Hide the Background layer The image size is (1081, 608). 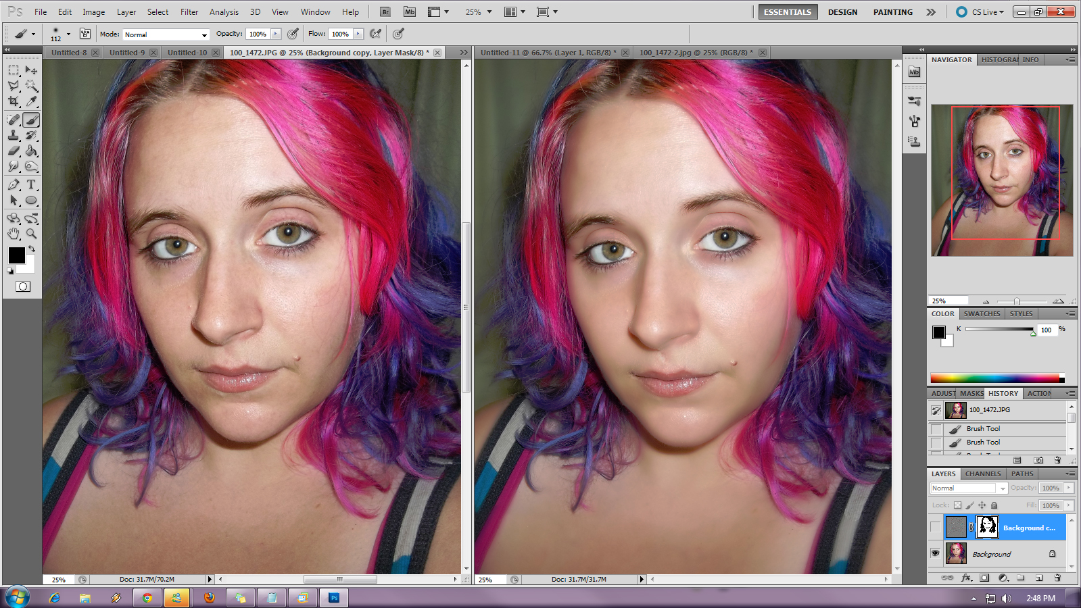936,553
